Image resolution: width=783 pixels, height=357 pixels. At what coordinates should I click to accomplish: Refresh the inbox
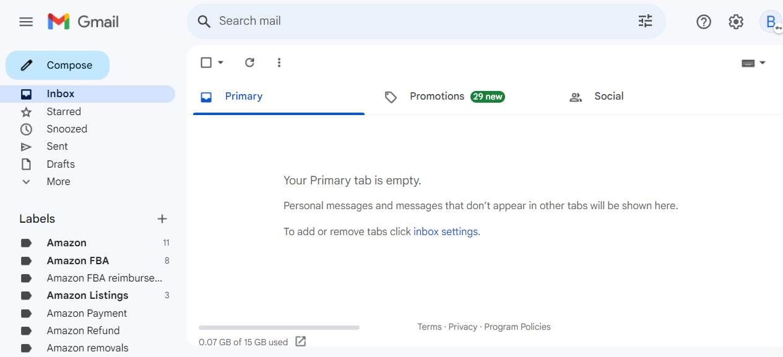click(249, 62)
